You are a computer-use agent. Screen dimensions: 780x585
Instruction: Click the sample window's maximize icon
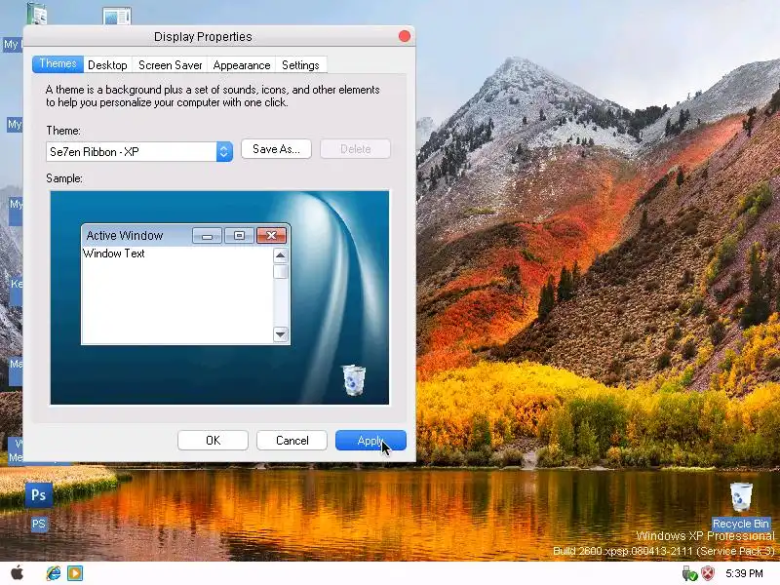(x=239, y=236)
